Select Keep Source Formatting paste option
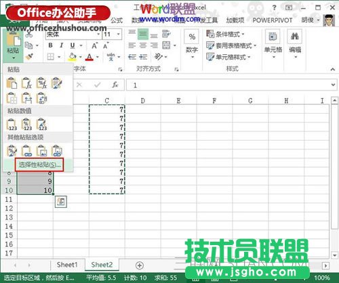Screen dimensions: 339x283 57,83
